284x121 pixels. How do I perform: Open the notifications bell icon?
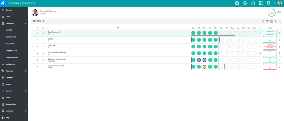[268, 3]
